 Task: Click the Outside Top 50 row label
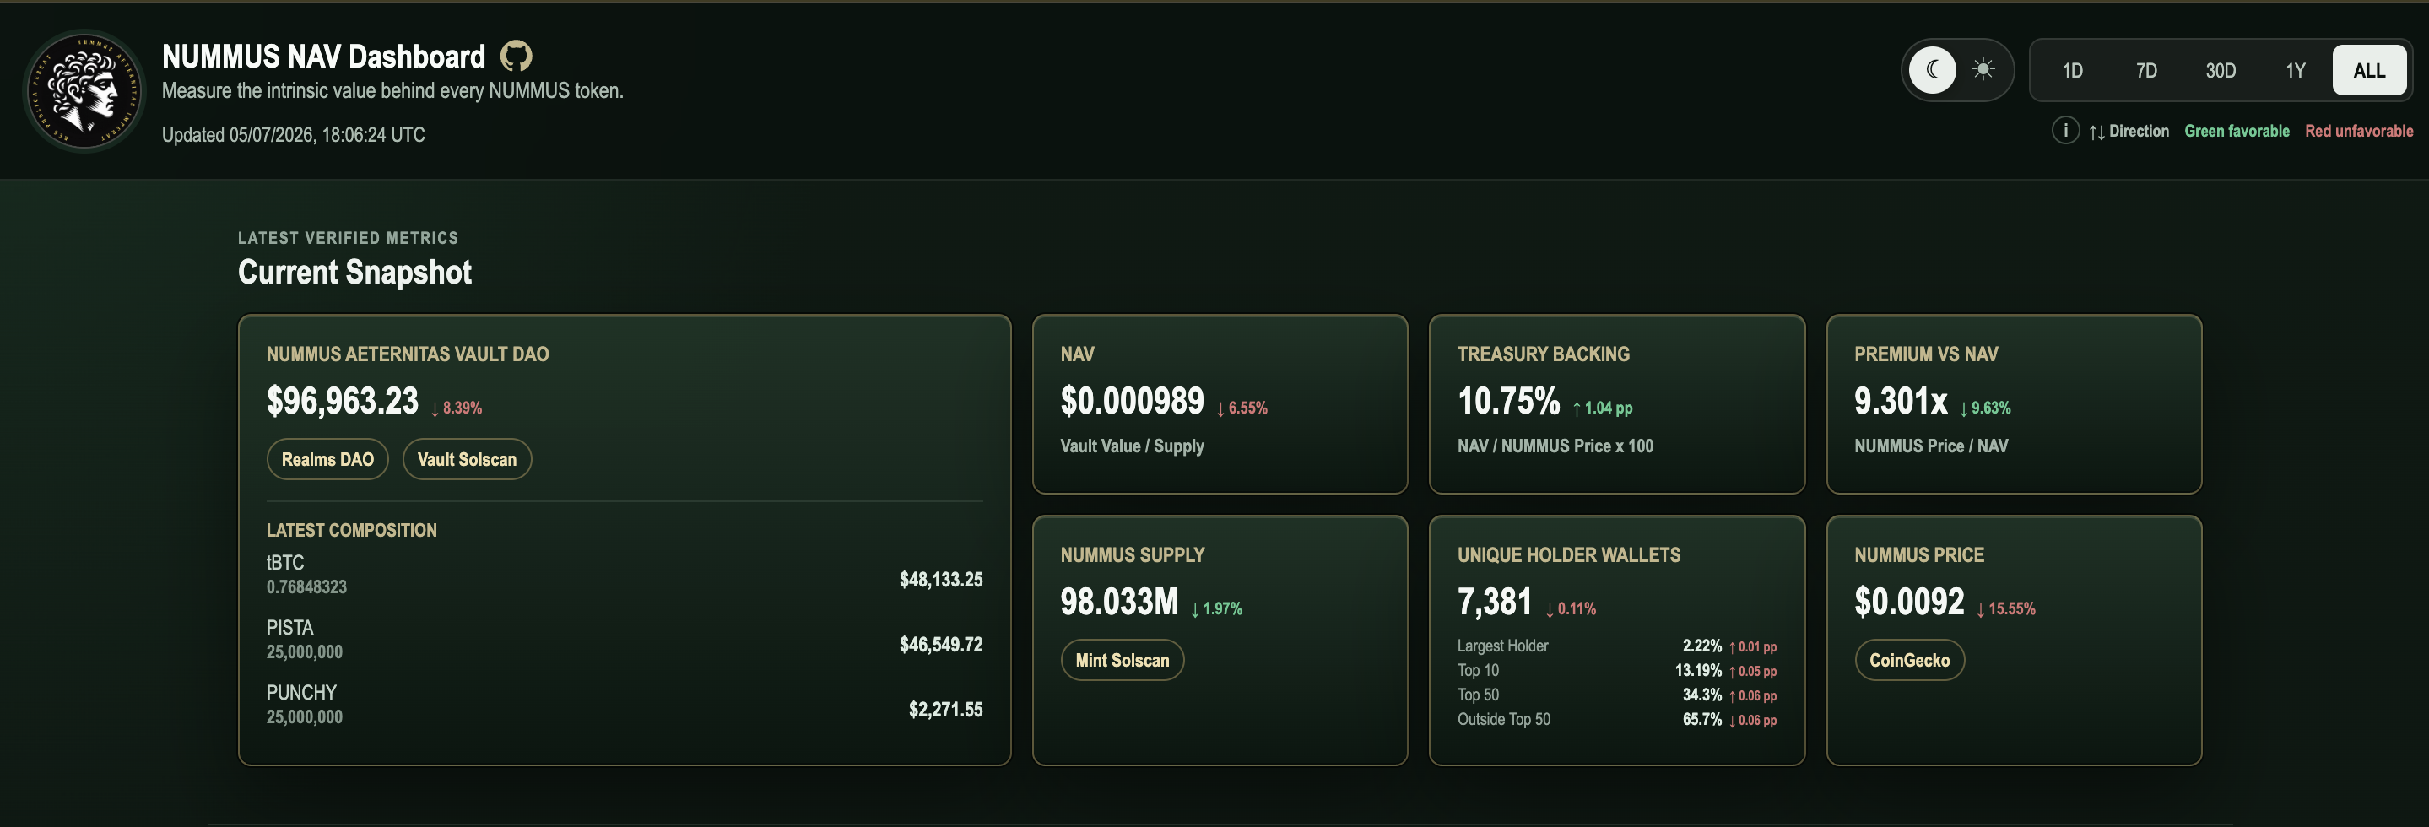coord(1503,720)
